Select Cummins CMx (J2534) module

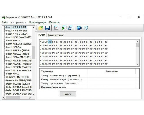click(17, 77)
